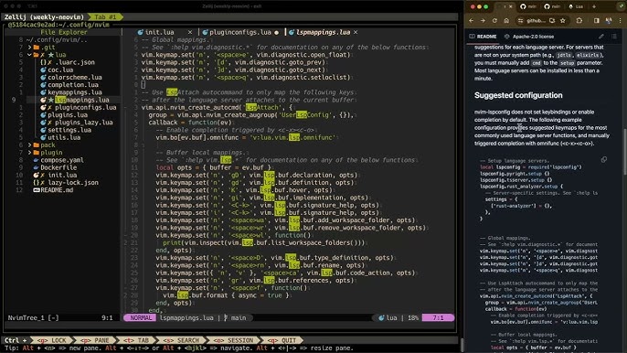Edit the README with the pencil icon
Viewport: 627px width, 353px height.
pos(601,37)
